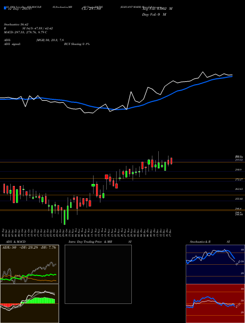Click the 263.65 price axis label
This screenshot has height=323, width=245.
(239, 189)
